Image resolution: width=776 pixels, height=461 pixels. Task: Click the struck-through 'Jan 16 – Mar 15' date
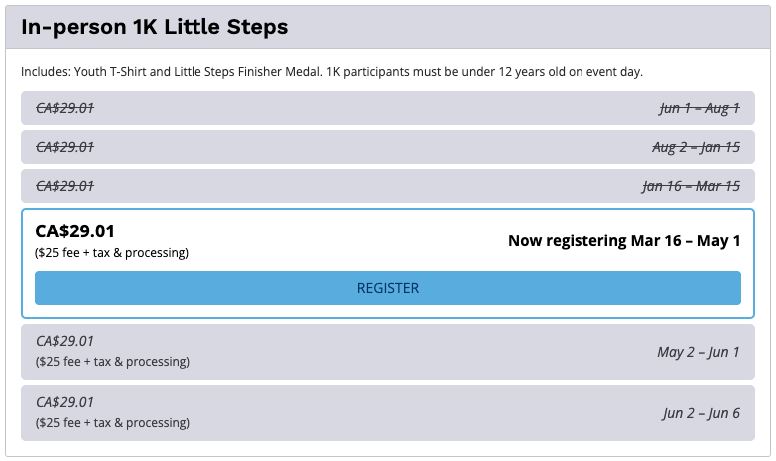click(x=691, y=186)
